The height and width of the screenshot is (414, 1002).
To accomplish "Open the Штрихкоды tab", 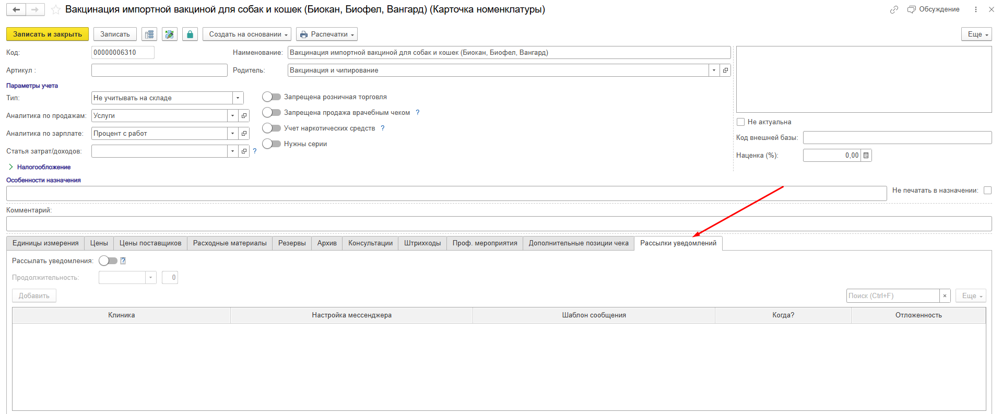I will point(422,243).
